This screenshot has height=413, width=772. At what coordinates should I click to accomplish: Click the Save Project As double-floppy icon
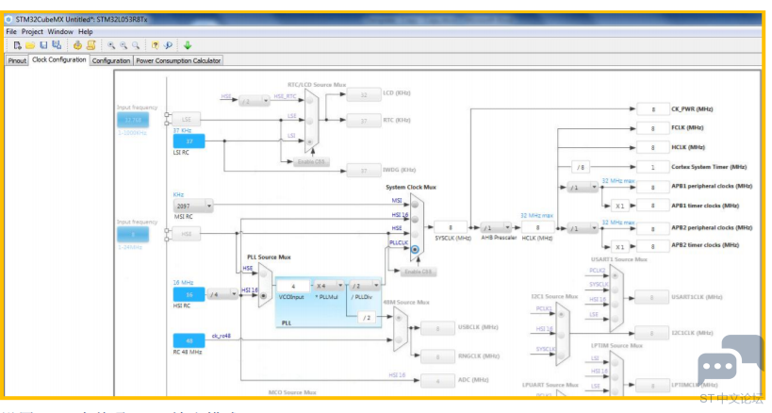57,45
